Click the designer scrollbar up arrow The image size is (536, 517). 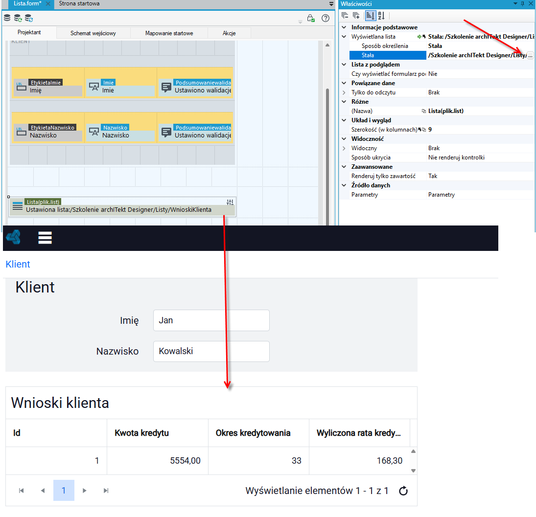[x=327, y=45]
